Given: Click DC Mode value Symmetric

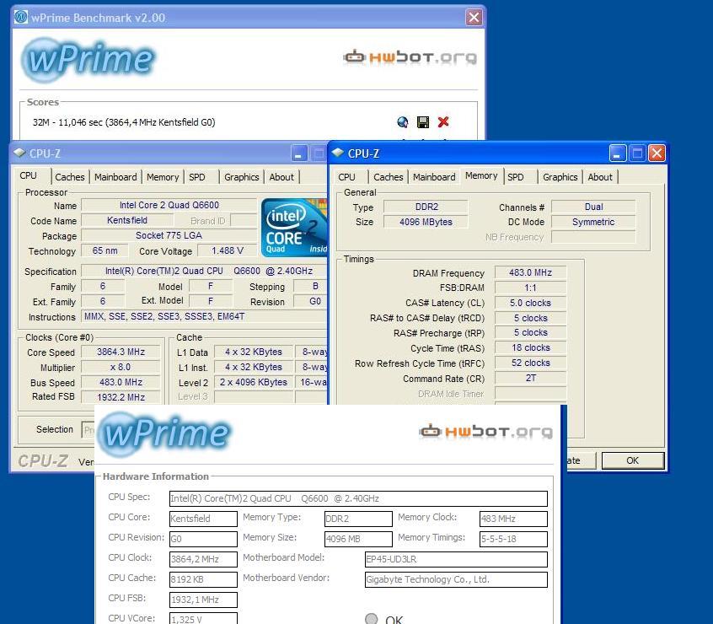Looking at the screenshot, I should point(593,222).
